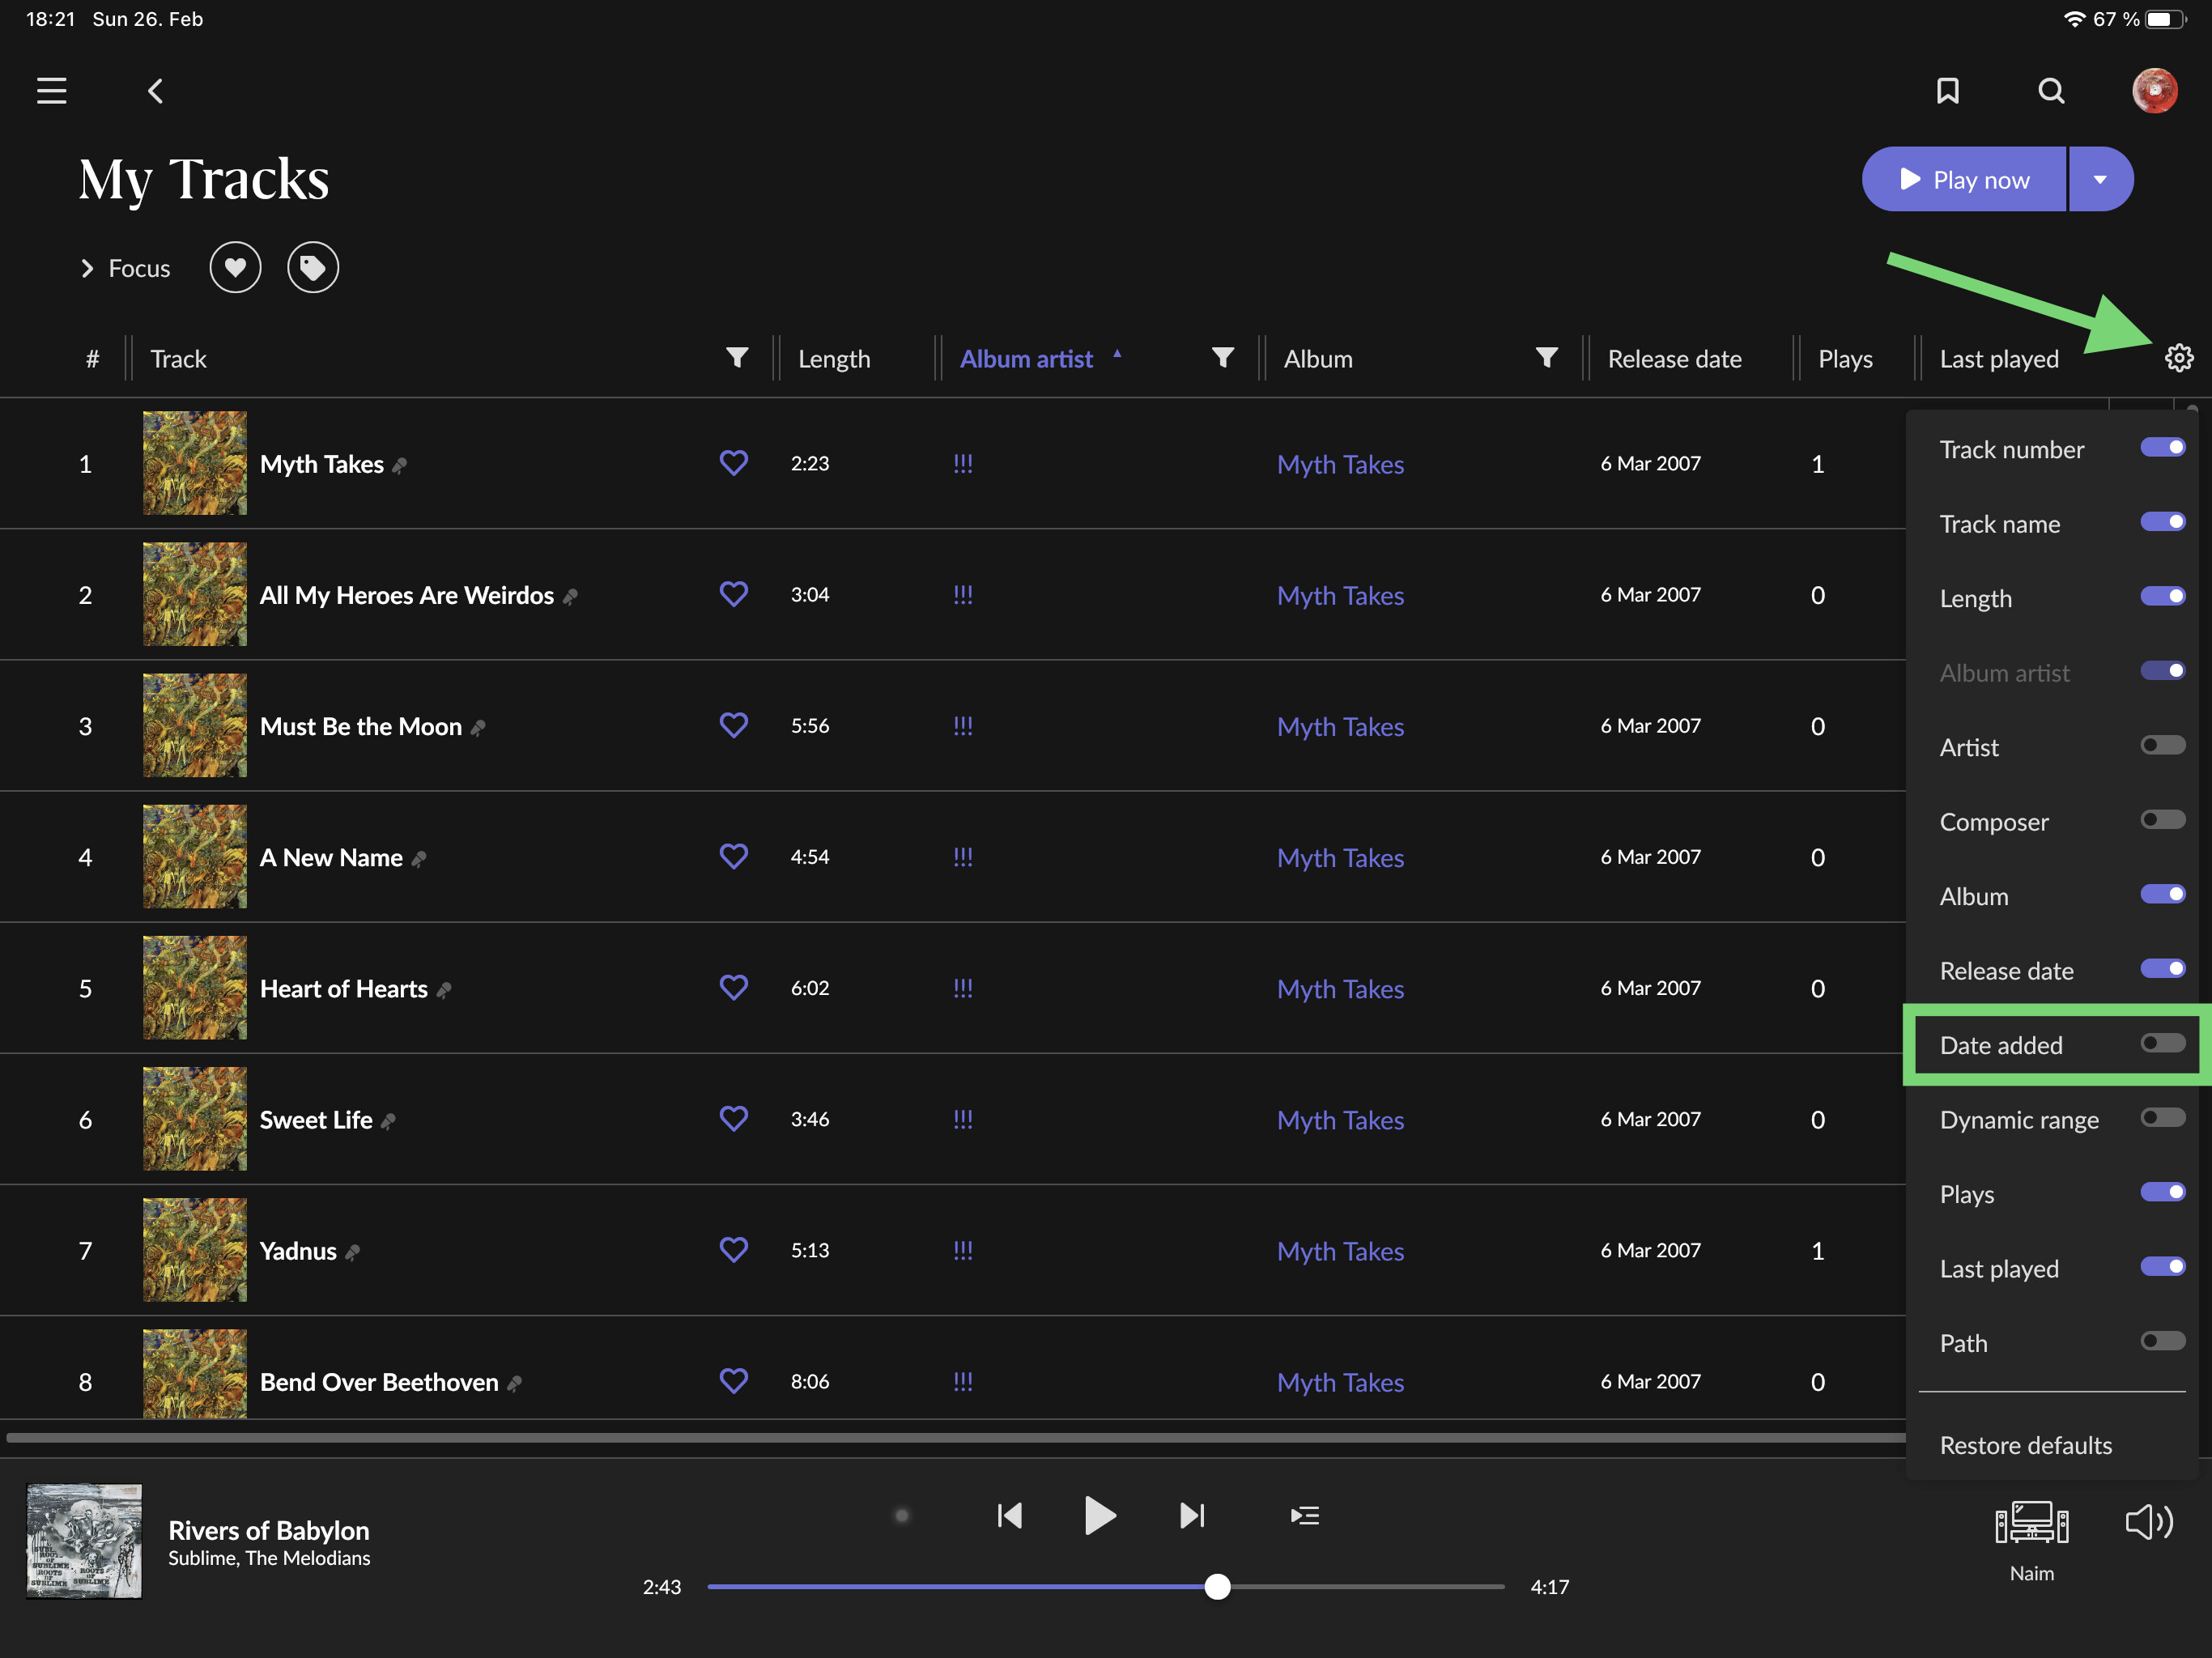The image size is (2212, 1658).
Task: Open the now playing album artwork thumbnail
Action: pyautogui.click(x=84, y=1541)
